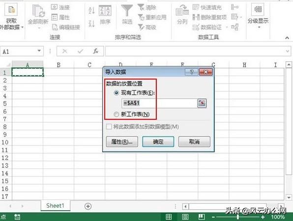This screenshot has width=293, height=221.
Task: Click Text to Columns
Action: (182, 15)
